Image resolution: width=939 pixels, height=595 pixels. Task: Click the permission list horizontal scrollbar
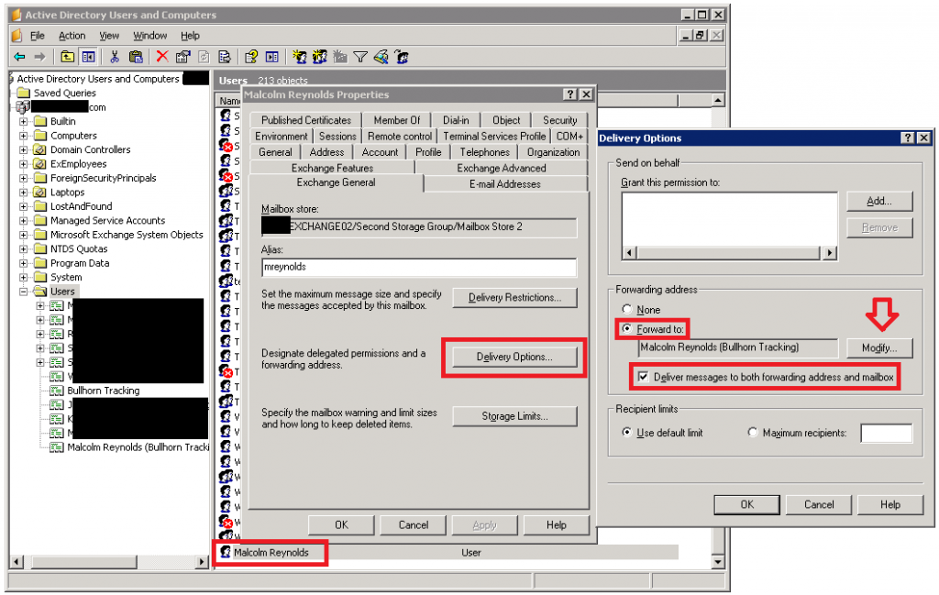(x=729, y=253)
